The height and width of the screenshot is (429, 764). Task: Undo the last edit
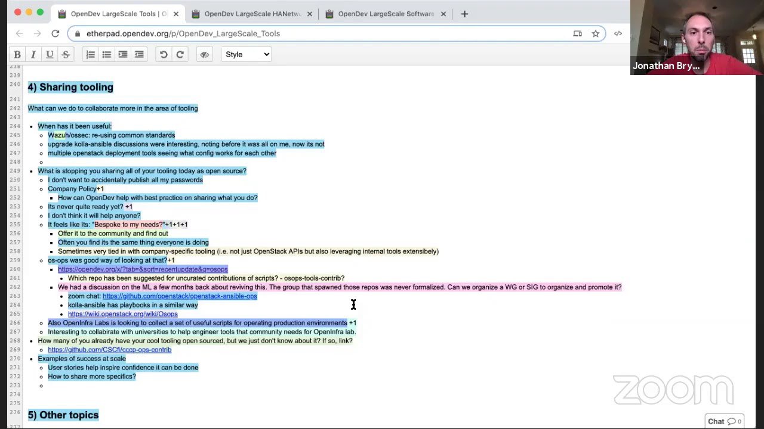point(164,54)
